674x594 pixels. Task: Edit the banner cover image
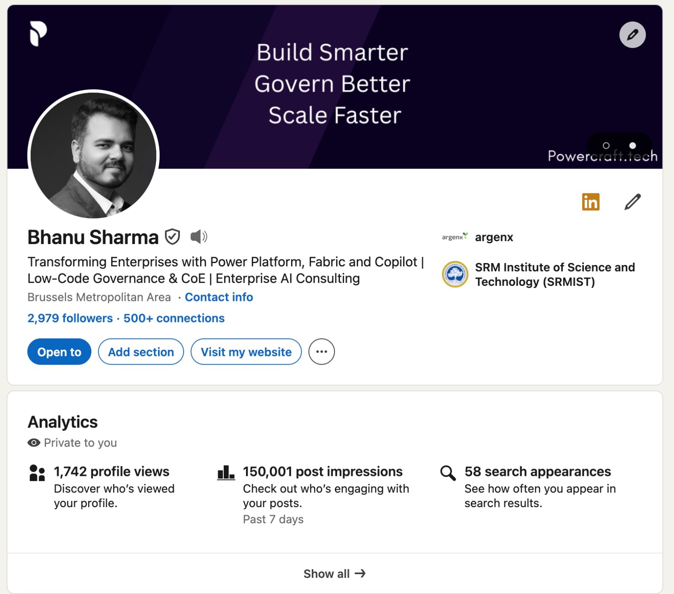tap(632, 35)
